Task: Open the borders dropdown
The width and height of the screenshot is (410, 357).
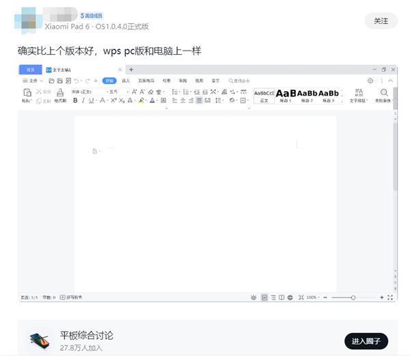Action: coord(247,101)
